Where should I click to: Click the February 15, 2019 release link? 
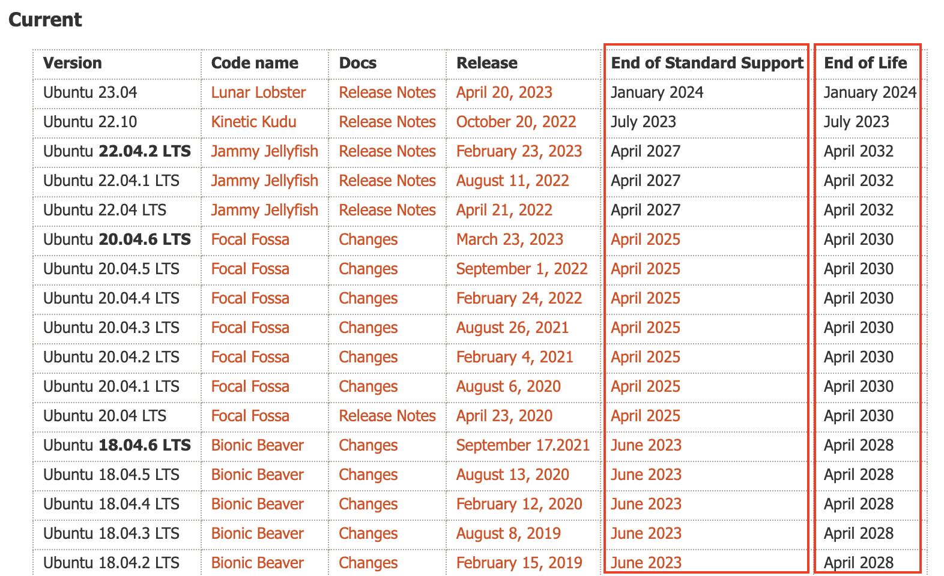coord(519,563)
